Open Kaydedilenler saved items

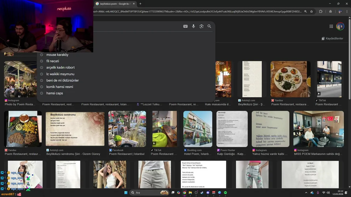(332, 39)
